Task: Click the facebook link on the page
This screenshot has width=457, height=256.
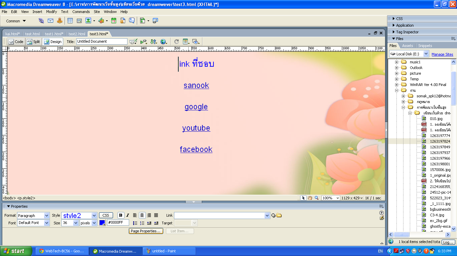Action: (x=196, y=149)
